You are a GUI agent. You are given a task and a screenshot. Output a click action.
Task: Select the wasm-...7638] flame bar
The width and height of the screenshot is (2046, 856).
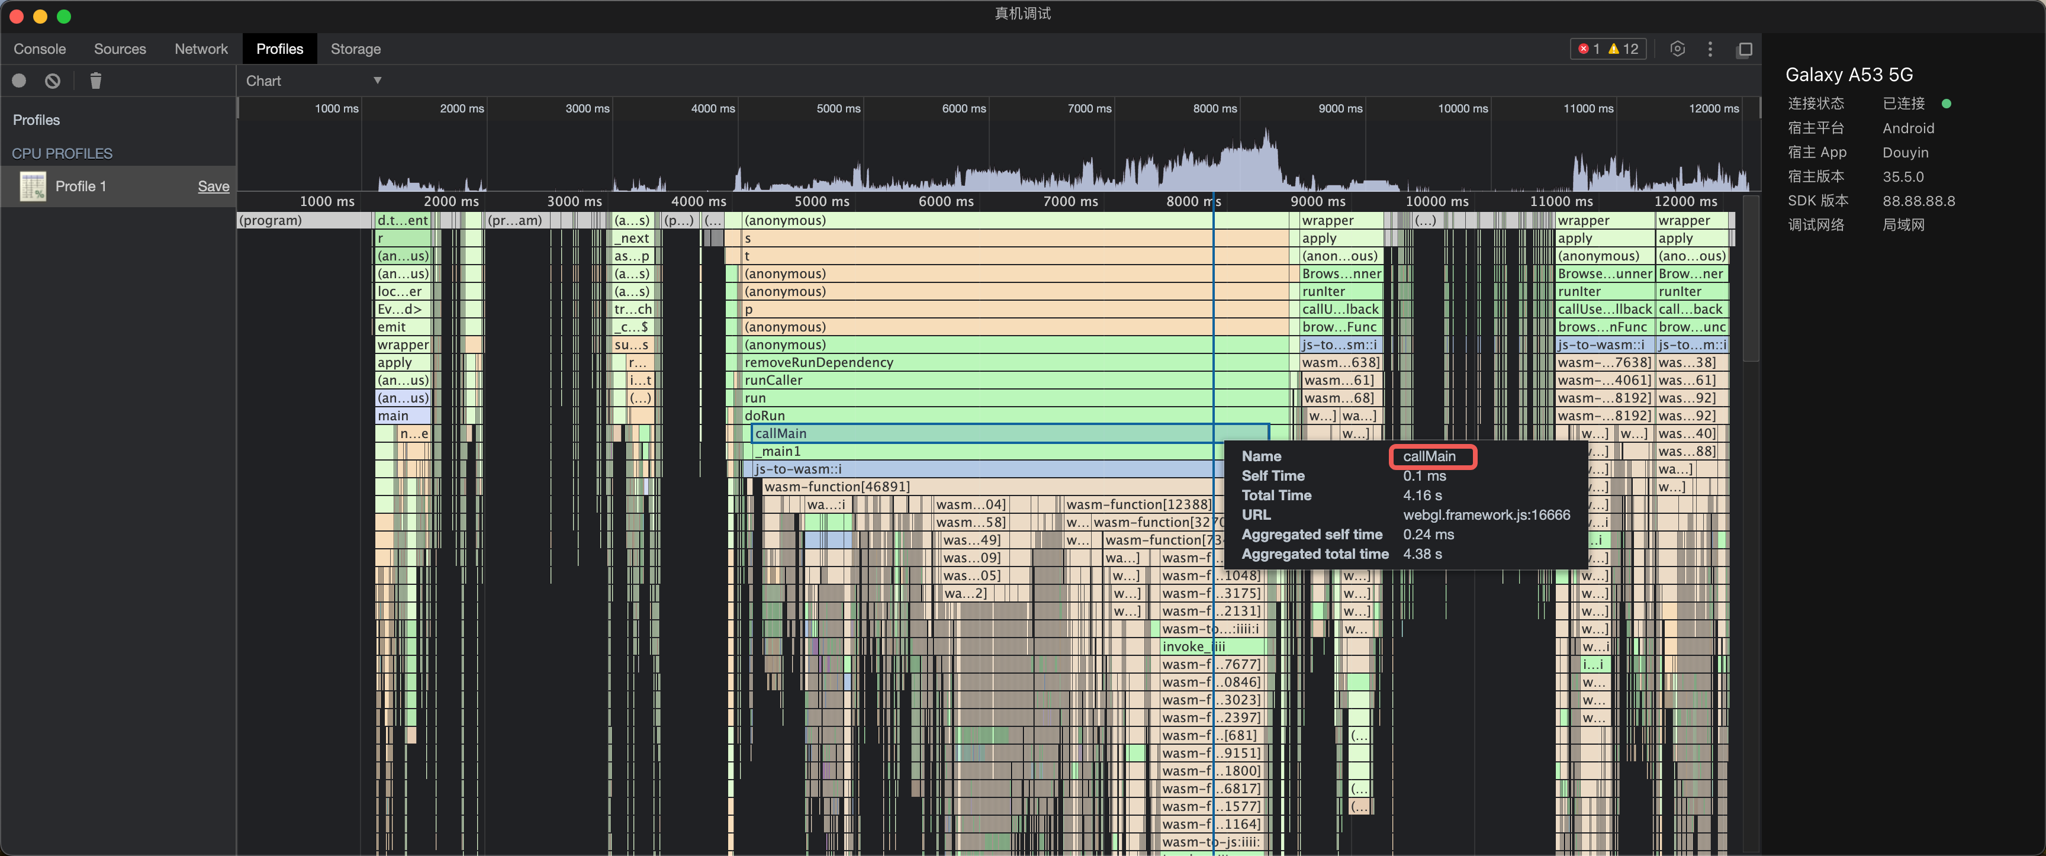[1604, 362]
